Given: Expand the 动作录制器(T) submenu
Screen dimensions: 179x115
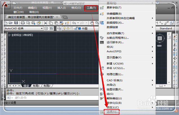Looking at the screenshot, I should click(152, 33).
